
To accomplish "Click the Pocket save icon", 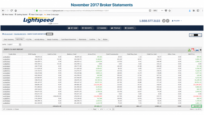I will 166,11.
